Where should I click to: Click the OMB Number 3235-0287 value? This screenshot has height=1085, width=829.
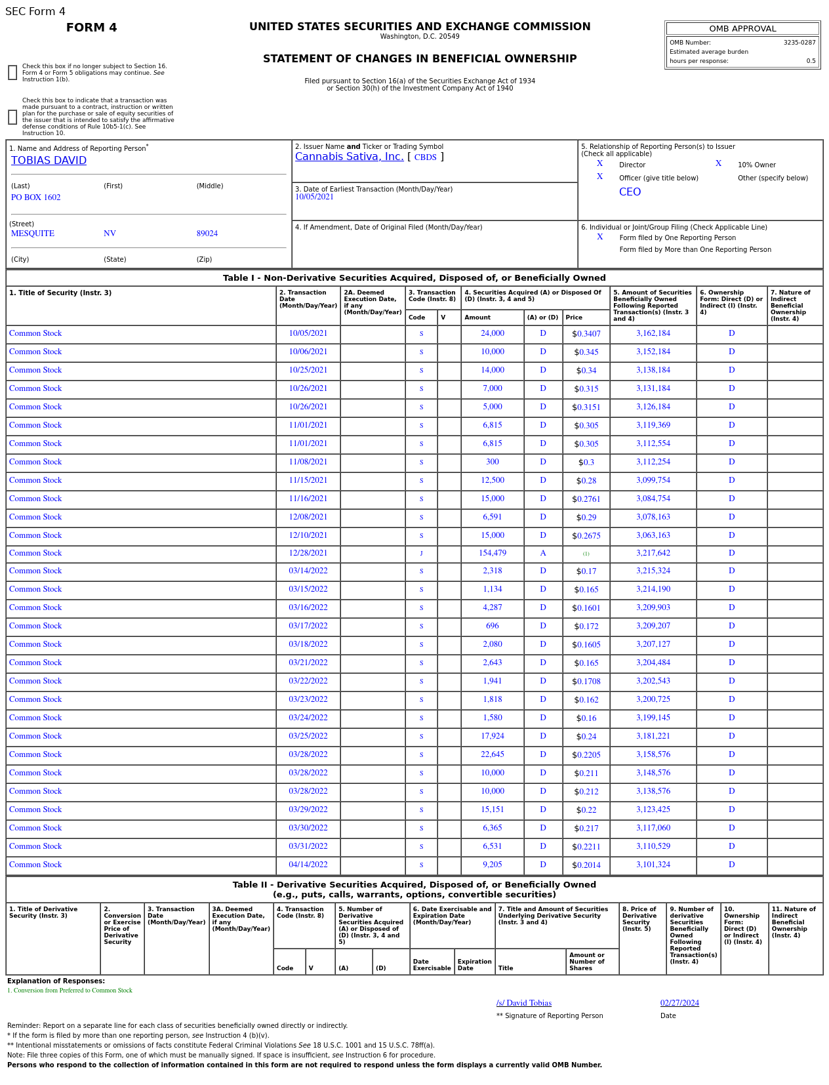click(x=799, y=43)
